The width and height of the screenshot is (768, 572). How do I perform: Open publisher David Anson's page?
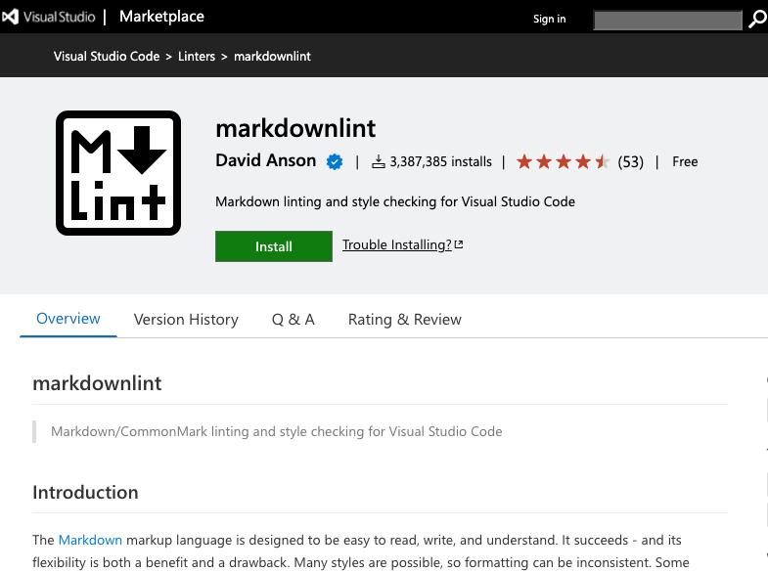coord(266,160)
